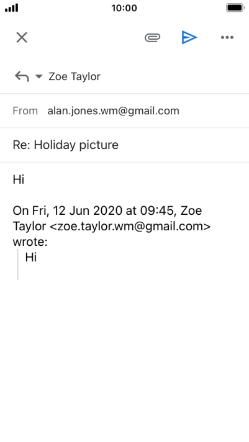Open the three-dot more options menu
Image resolution: width=249 pixels, height=442 pixels.
(x=227, y=37)
